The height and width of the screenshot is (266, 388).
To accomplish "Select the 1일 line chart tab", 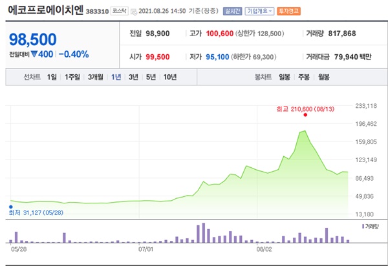I will [52, 77].
